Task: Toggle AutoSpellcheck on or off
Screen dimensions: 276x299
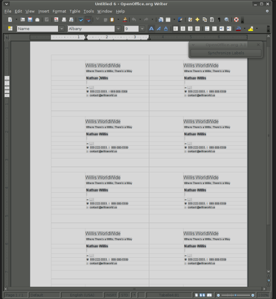Action: 88,20
